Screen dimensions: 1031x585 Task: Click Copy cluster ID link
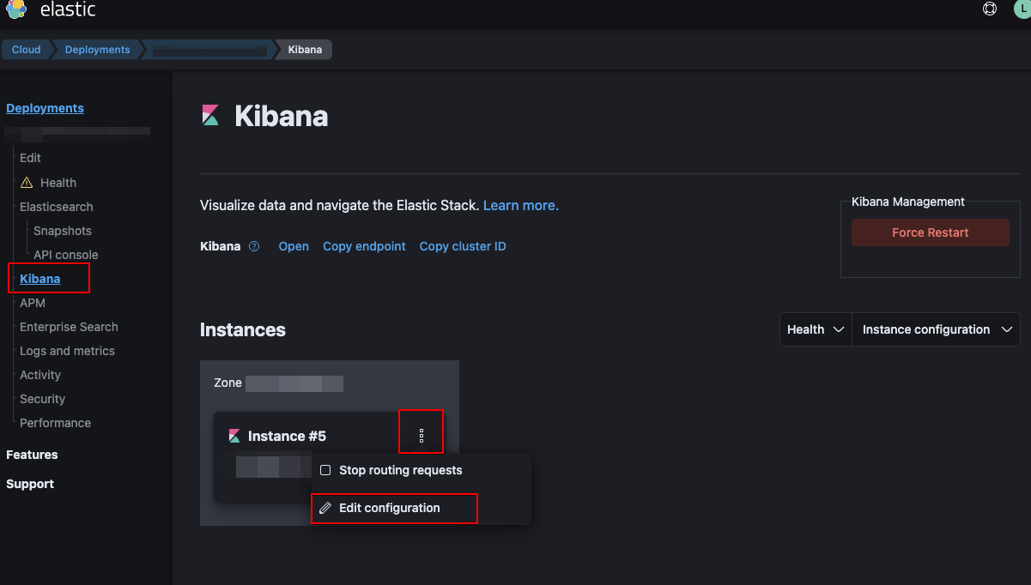pos(463,246)
